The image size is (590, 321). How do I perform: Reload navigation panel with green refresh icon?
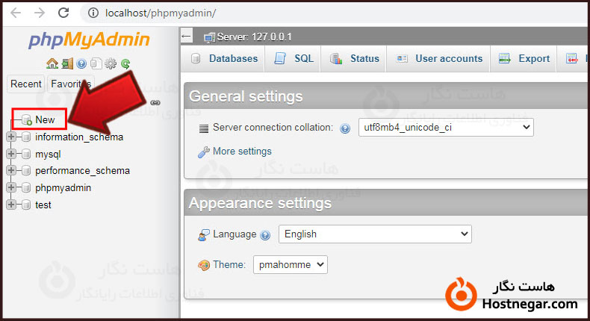tap(125, 63)
